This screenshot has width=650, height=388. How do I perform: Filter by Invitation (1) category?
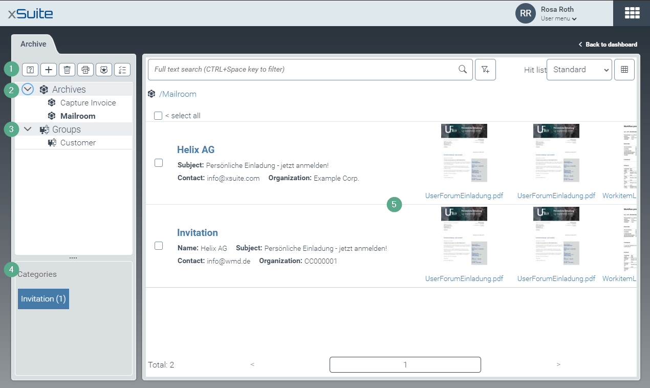[x=44, y=299]
